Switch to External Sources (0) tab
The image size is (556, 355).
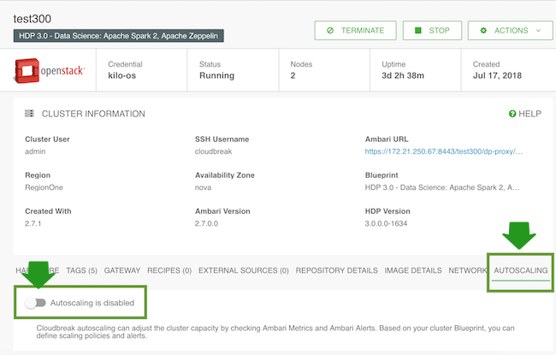pos(244,270)
